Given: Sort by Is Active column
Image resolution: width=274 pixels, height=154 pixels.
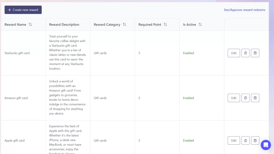Looking at the screenshot, I should click(200, 24).
